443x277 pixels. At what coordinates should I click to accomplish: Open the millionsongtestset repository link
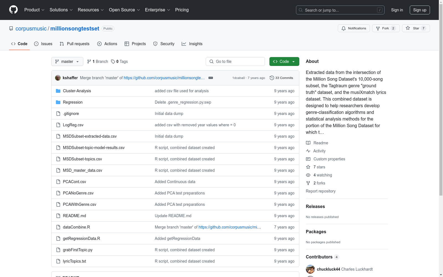pos(75,29)
